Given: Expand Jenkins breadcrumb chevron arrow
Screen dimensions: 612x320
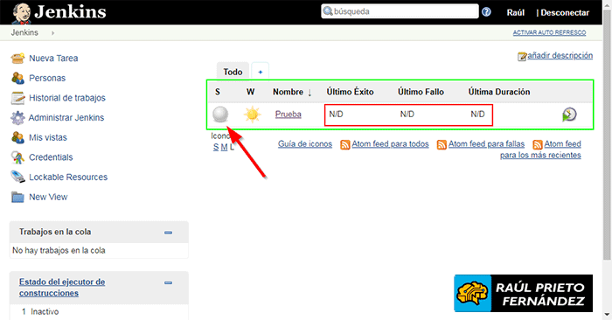Looking at the screenshot, I should point(52,33).
